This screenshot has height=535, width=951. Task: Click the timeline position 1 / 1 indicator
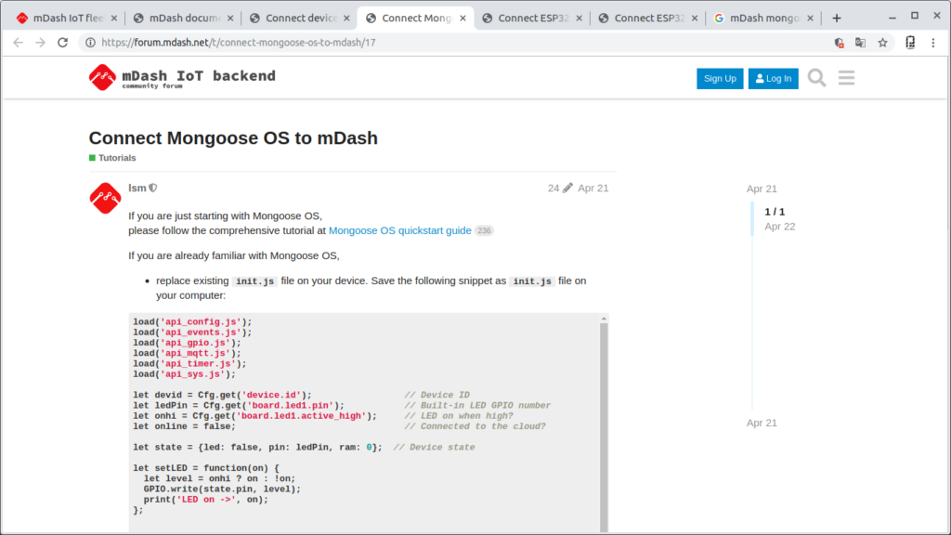775,212
